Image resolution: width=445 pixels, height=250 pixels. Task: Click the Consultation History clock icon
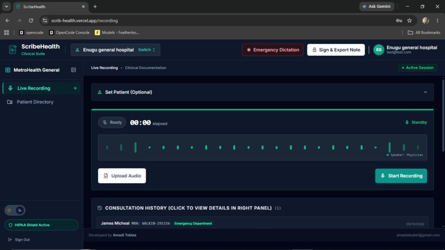coord(99,208)
